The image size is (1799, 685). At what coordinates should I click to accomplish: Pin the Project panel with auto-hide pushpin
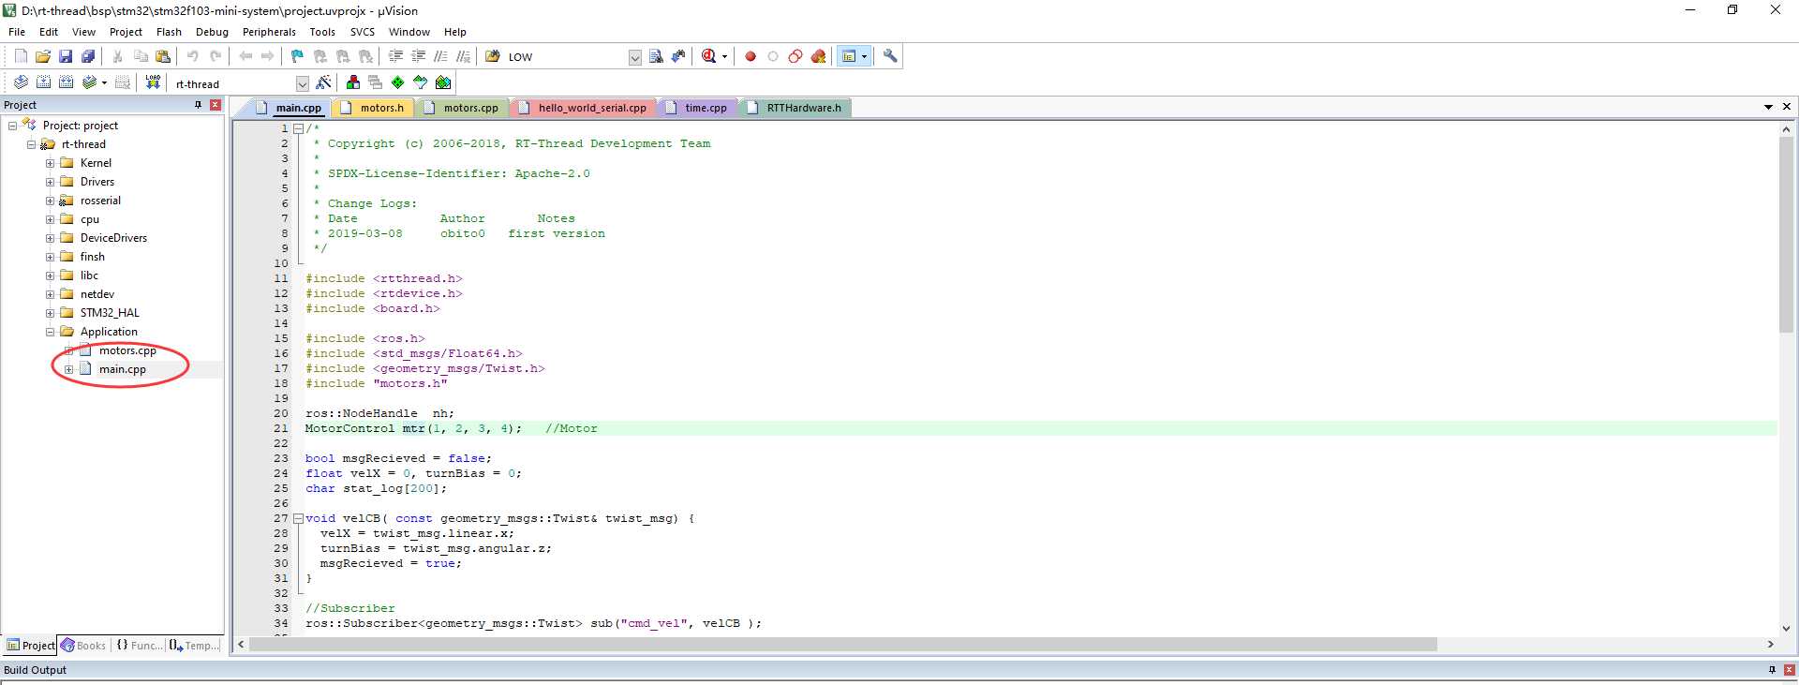198,105
